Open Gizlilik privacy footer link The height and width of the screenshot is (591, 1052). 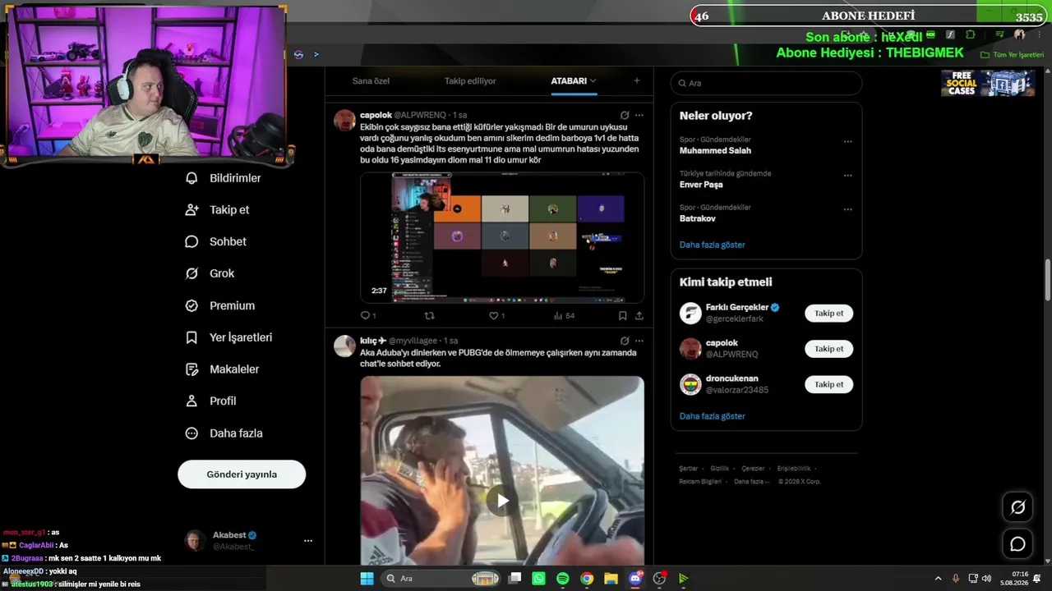(720, 469)
